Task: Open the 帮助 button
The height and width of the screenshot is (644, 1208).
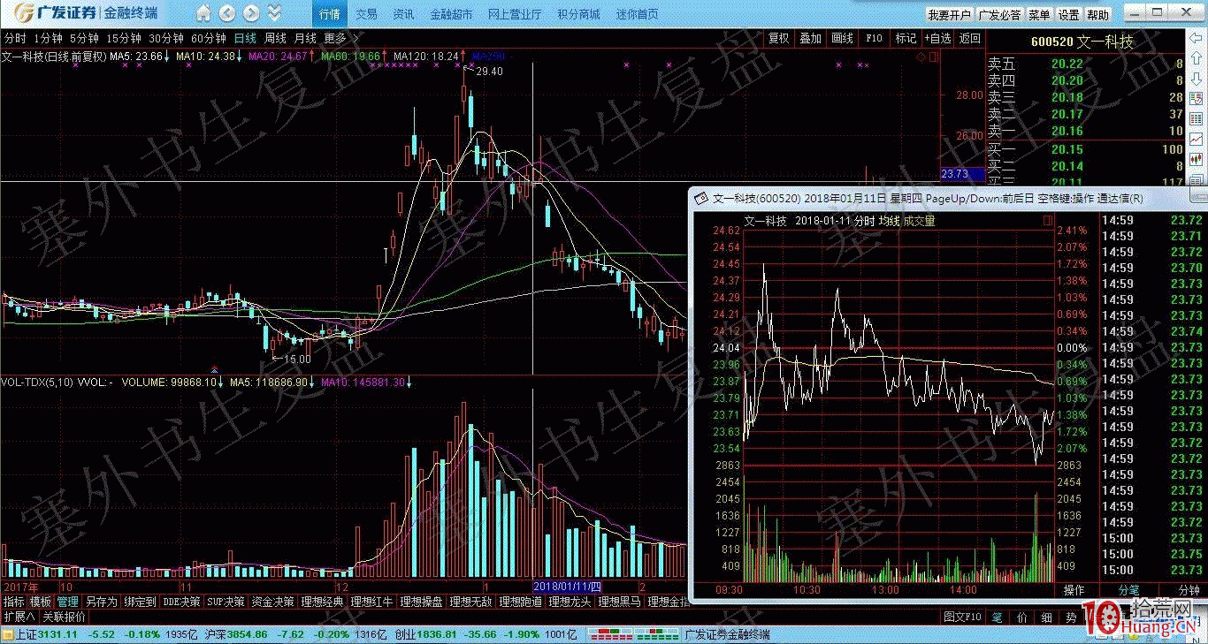Action: pyautogui.click(x=1097, y=15)
